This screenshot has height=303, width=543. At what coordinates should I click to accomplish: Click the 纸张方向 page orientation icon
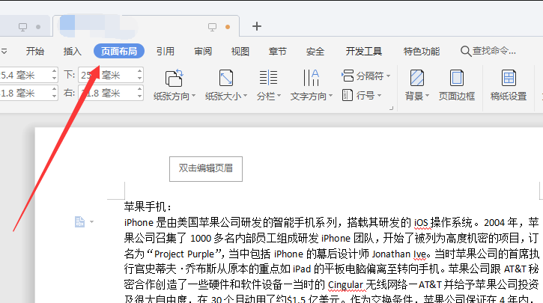[174, 78]
